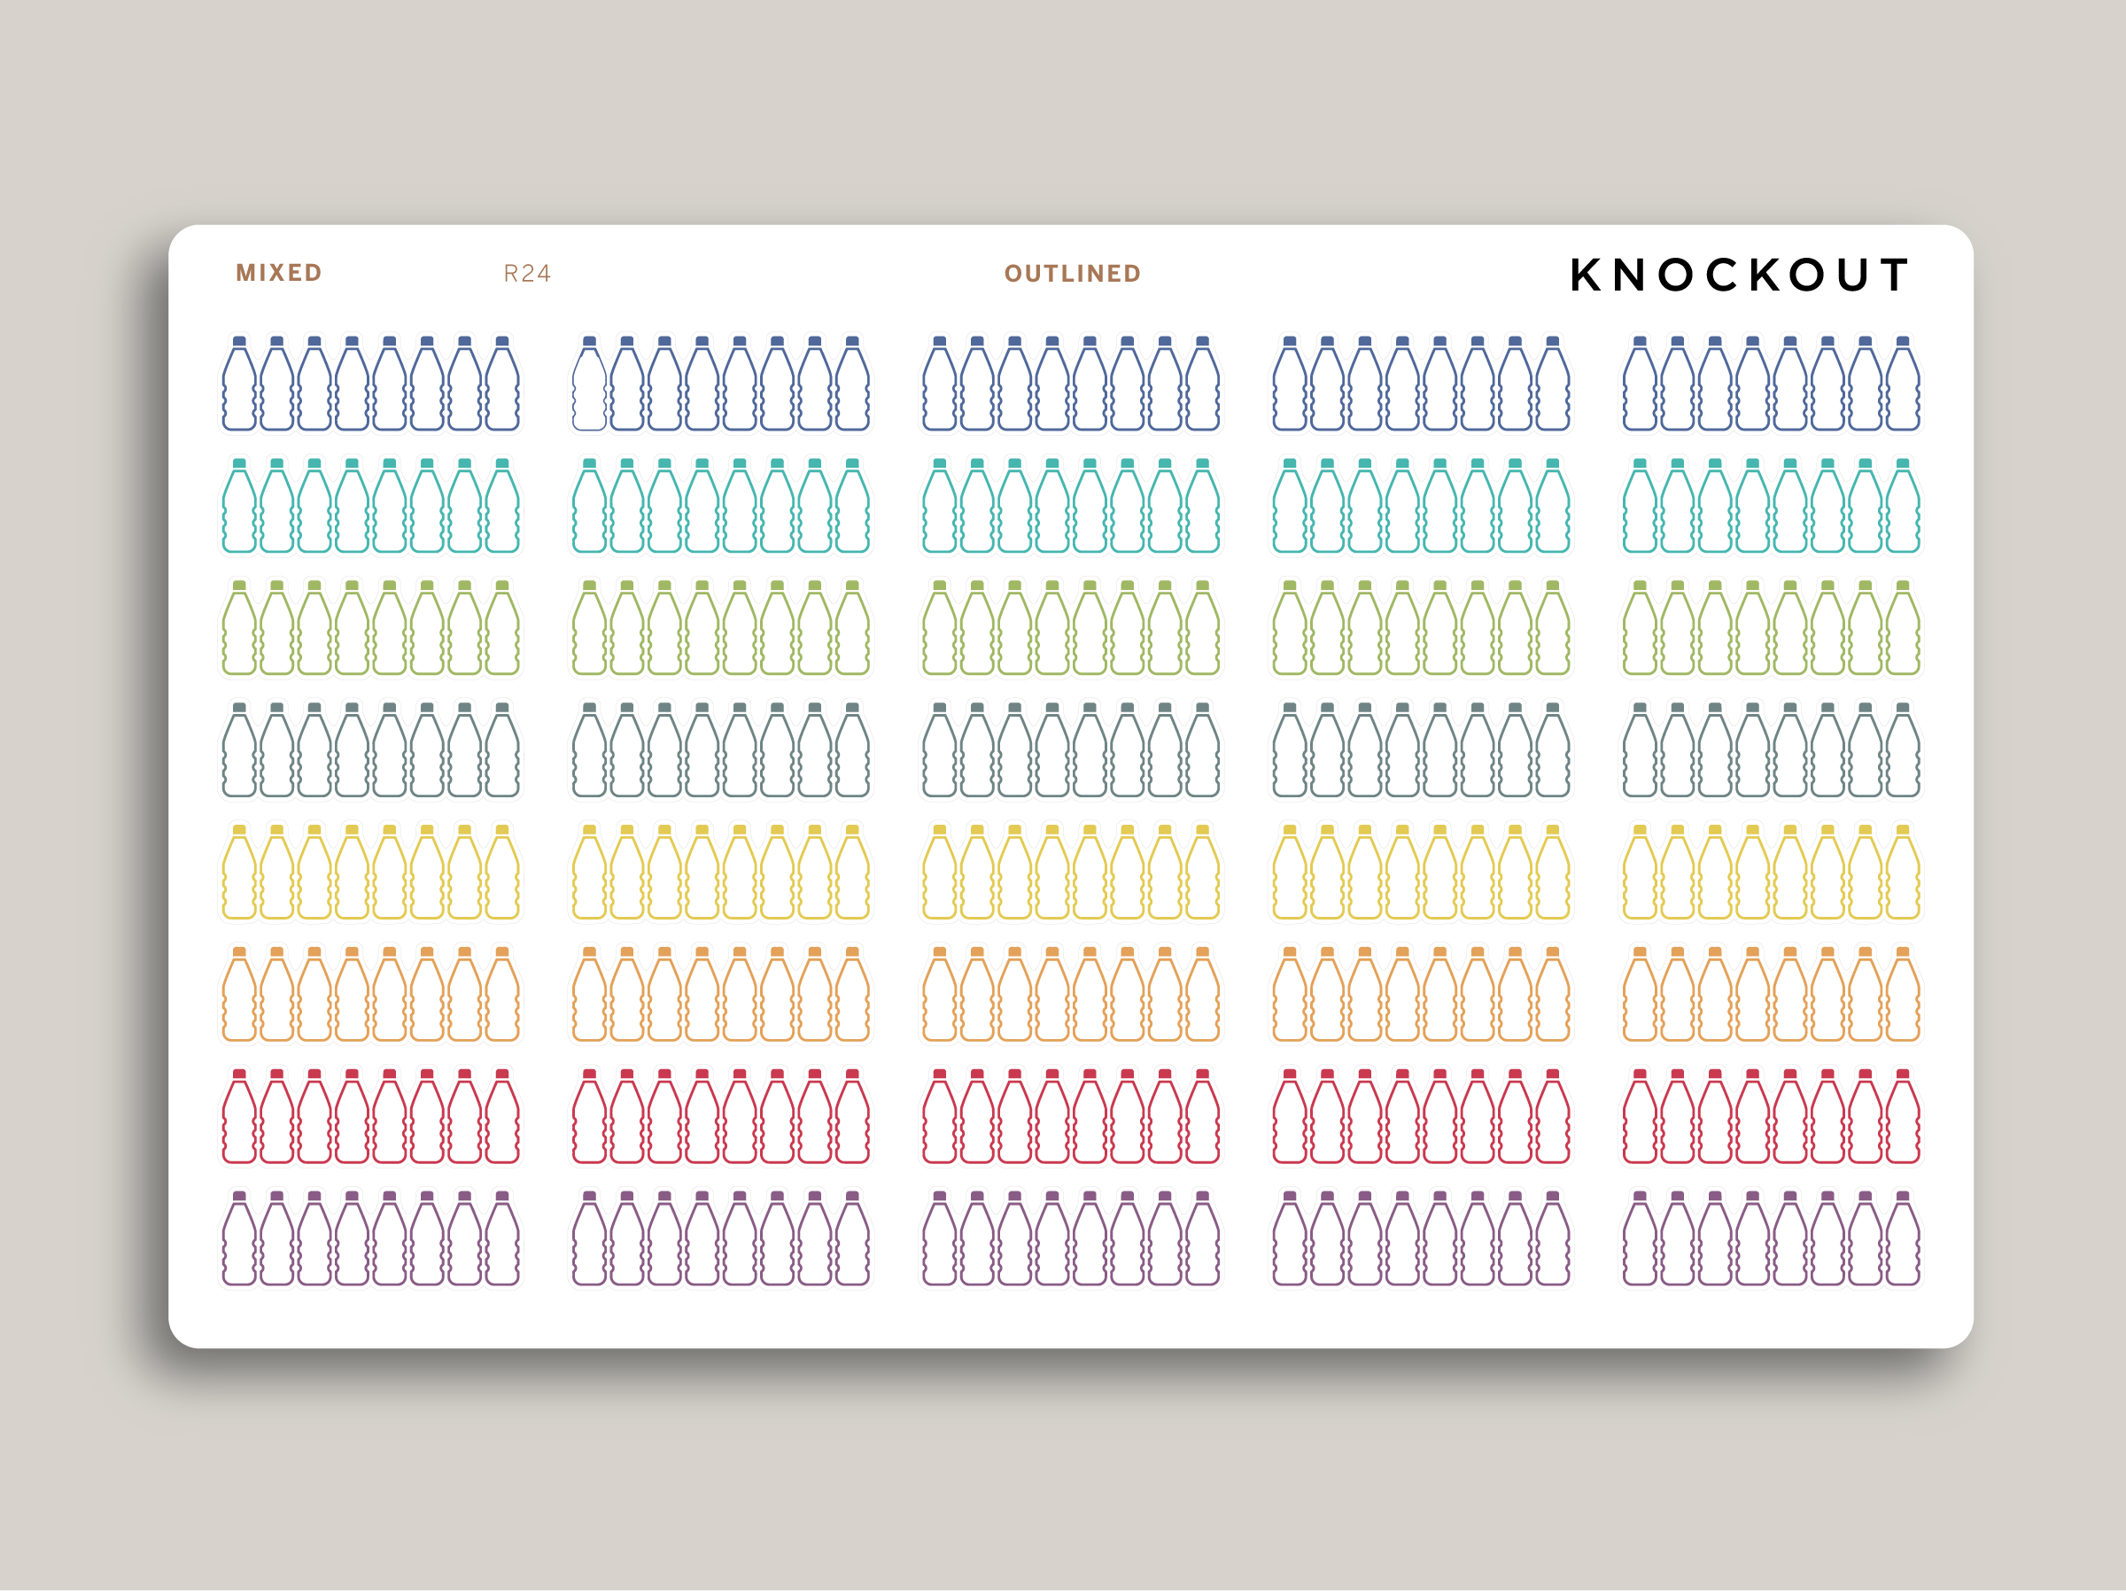The width and height of the screenshot is (2126, 1591).
Task: Click the first gray bottle in leftmost group
Action: 239,751
